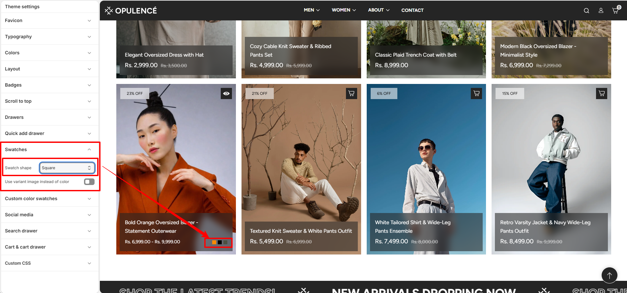
Task: Click the price Rs. 2,999.00
Action: [x=141, y=65]
